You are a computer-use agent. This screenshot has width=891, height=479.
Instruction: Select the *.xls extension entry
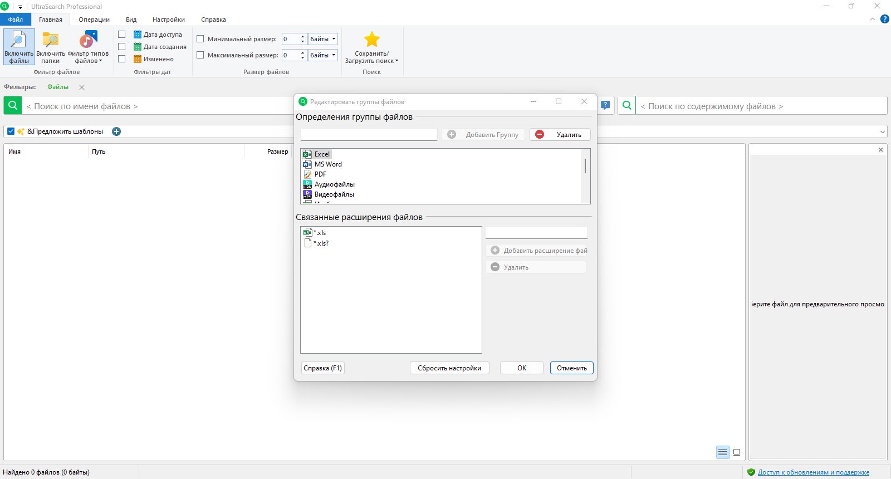point(315,233)
